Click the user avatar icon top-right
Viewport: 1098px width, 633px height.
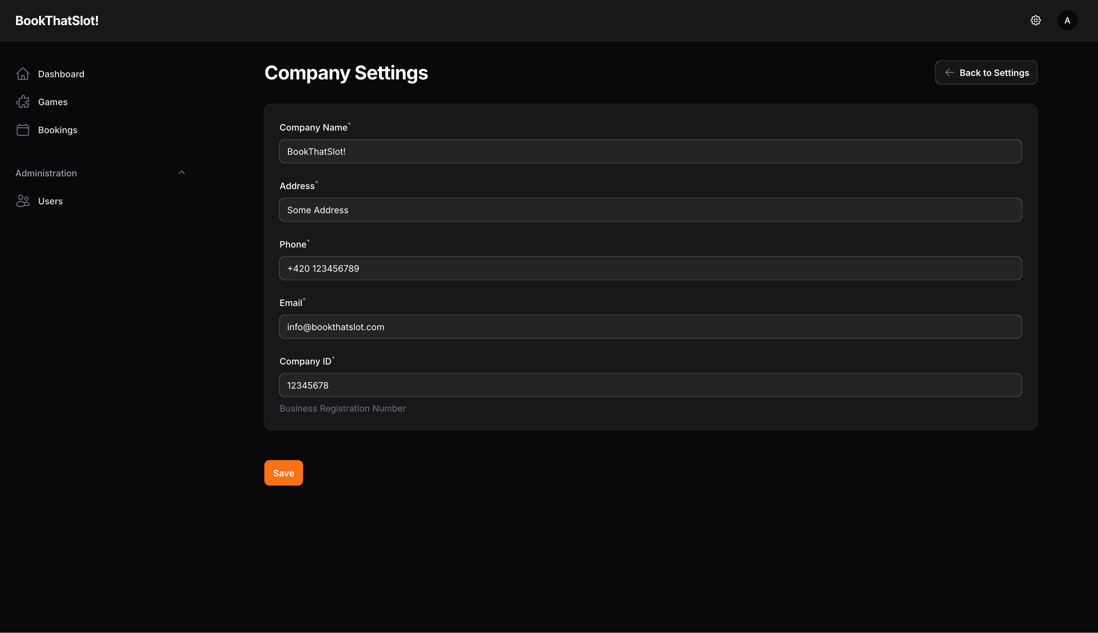coord(1068,20)
